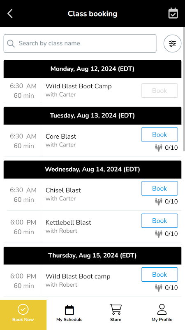
Task: Tap the Store shopping cart icon
Action: pos(116,309)
